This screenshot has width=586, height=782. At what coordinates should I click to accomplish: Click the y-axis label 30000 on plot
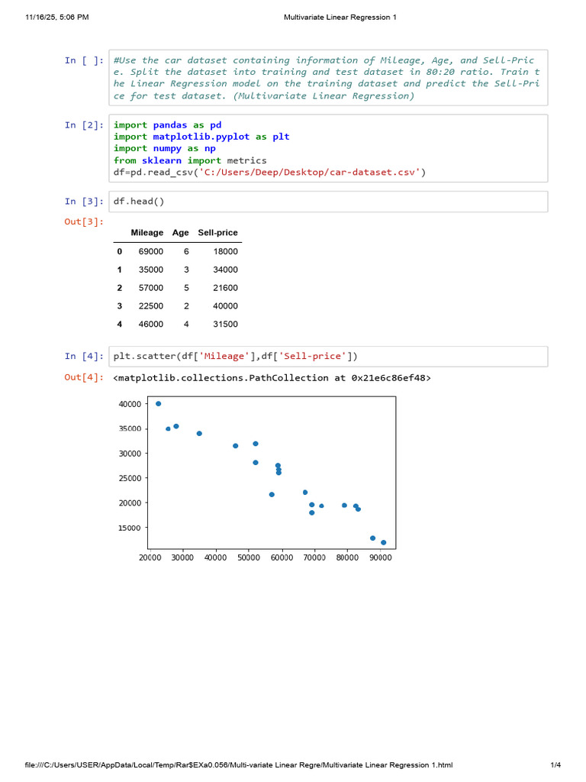pos(130,454)
